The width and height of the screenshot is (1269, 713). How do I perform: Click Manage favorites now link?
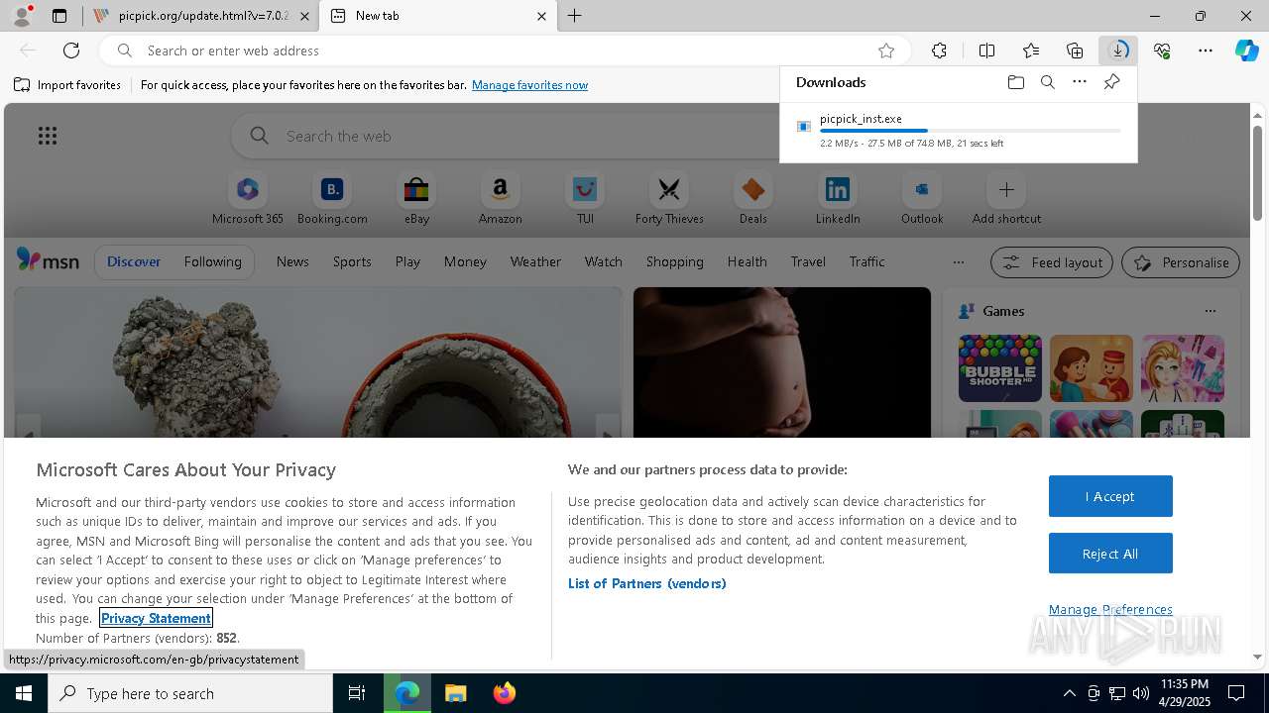pos(529,85)
